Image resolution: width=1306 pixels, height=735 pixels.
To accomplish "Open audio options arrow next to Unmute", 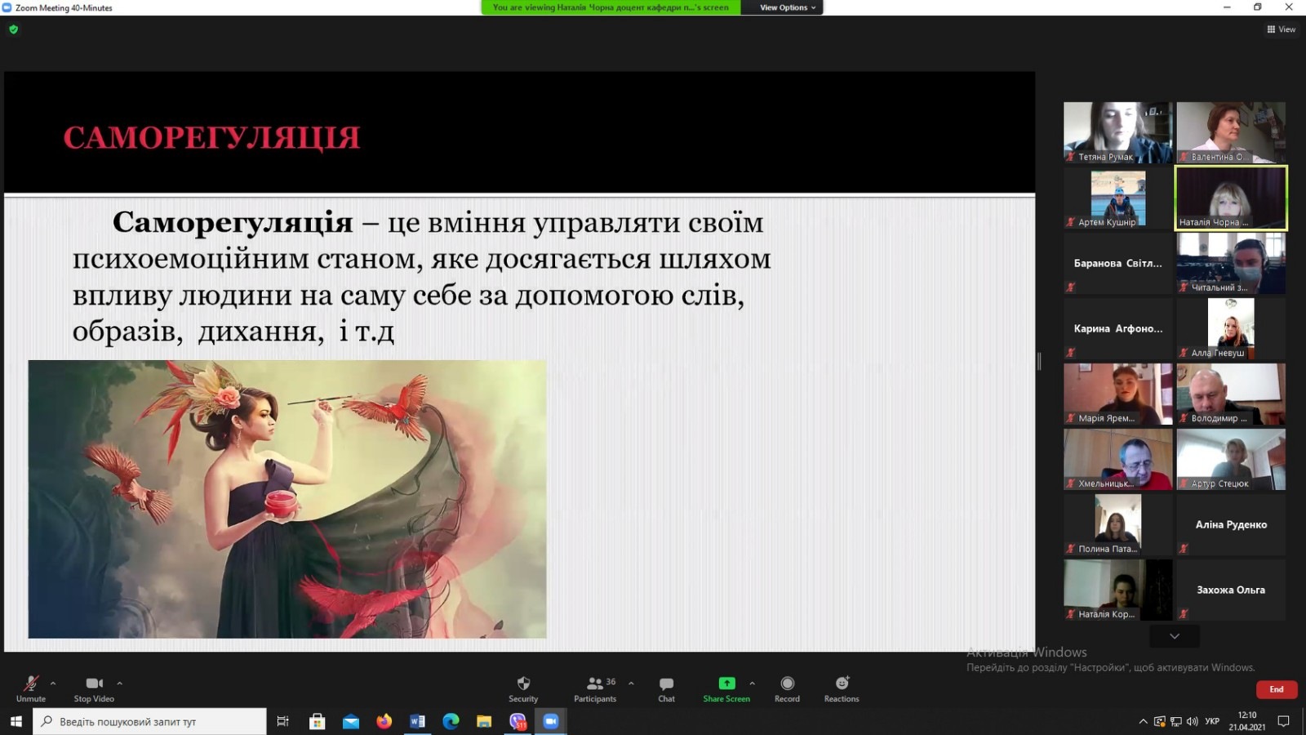I will [53, 683].
